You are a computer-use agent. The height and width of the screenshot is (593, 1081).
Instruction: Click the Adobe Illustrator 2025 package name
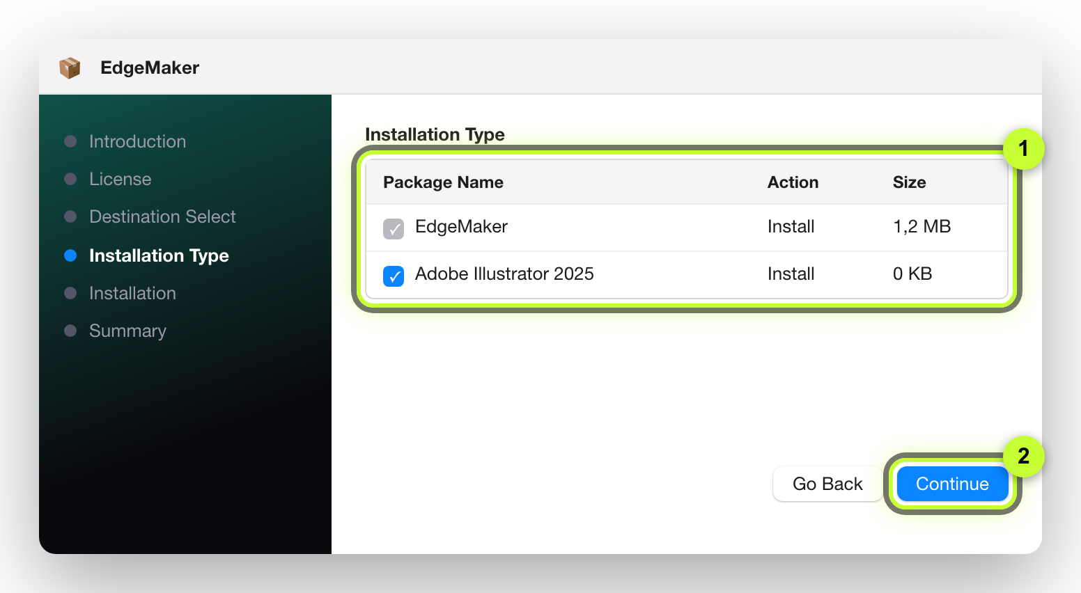504,274
